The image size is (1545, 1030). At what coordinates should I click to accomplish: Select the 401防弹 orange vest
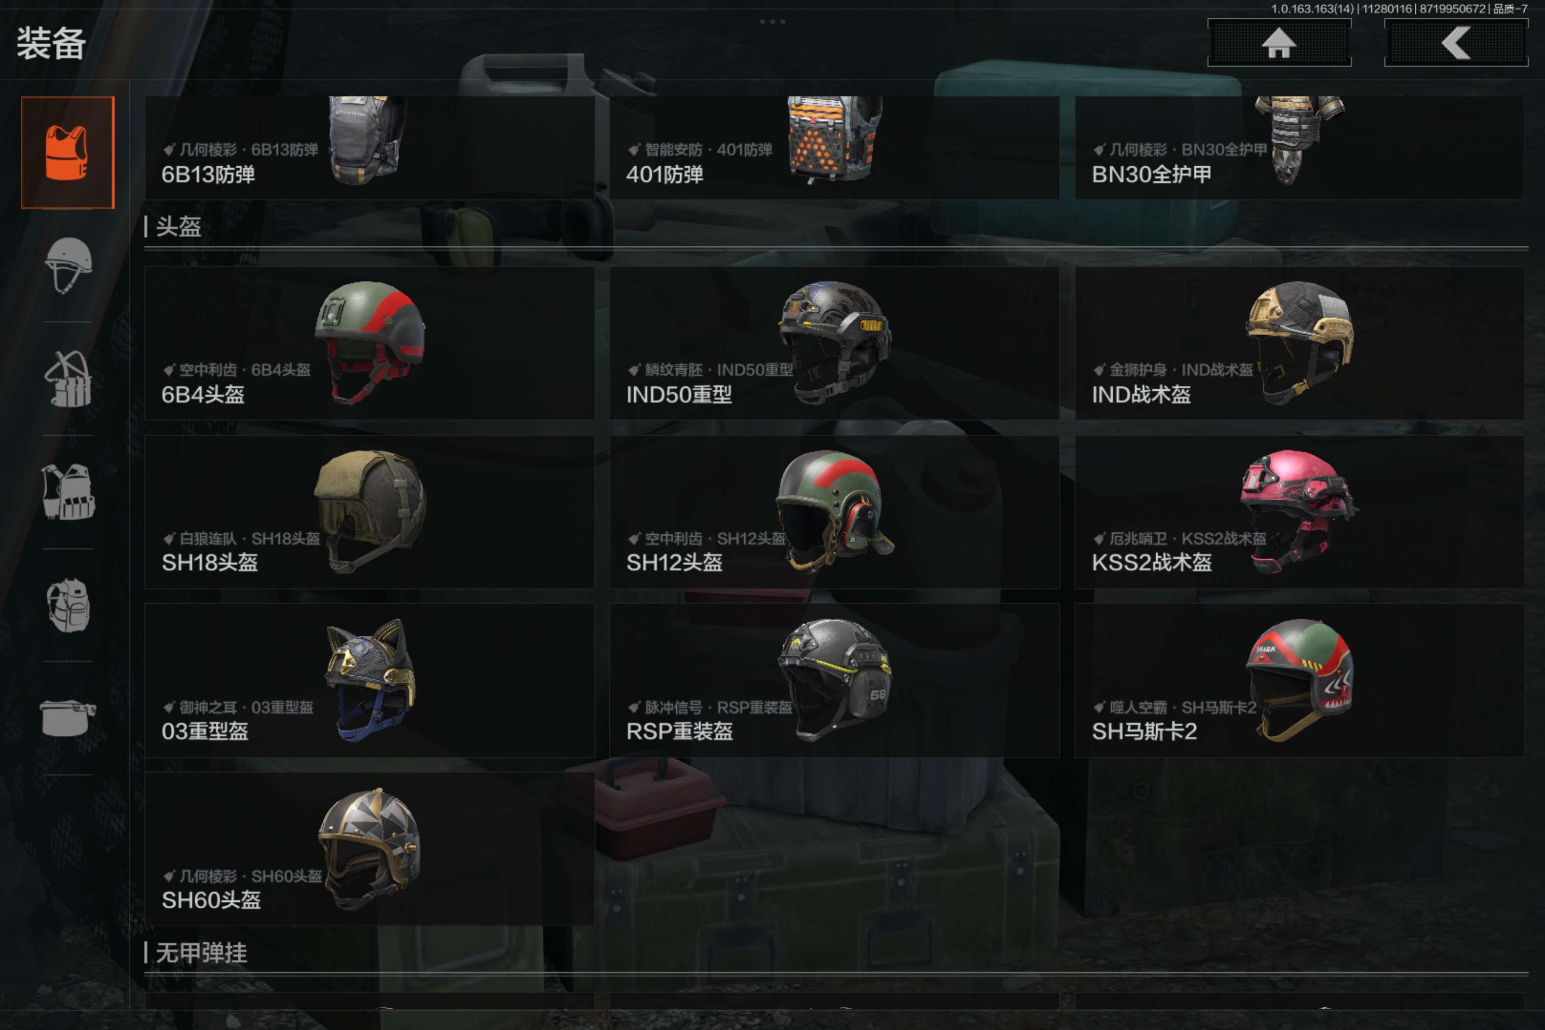click(x=834, y=148)
